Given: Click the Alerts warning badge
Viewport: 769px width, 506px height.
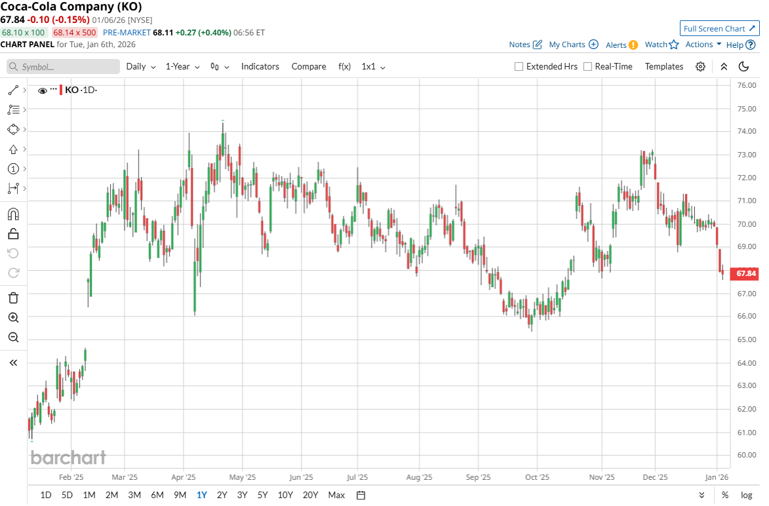Looking at the screenshot, I should (633, 45).
